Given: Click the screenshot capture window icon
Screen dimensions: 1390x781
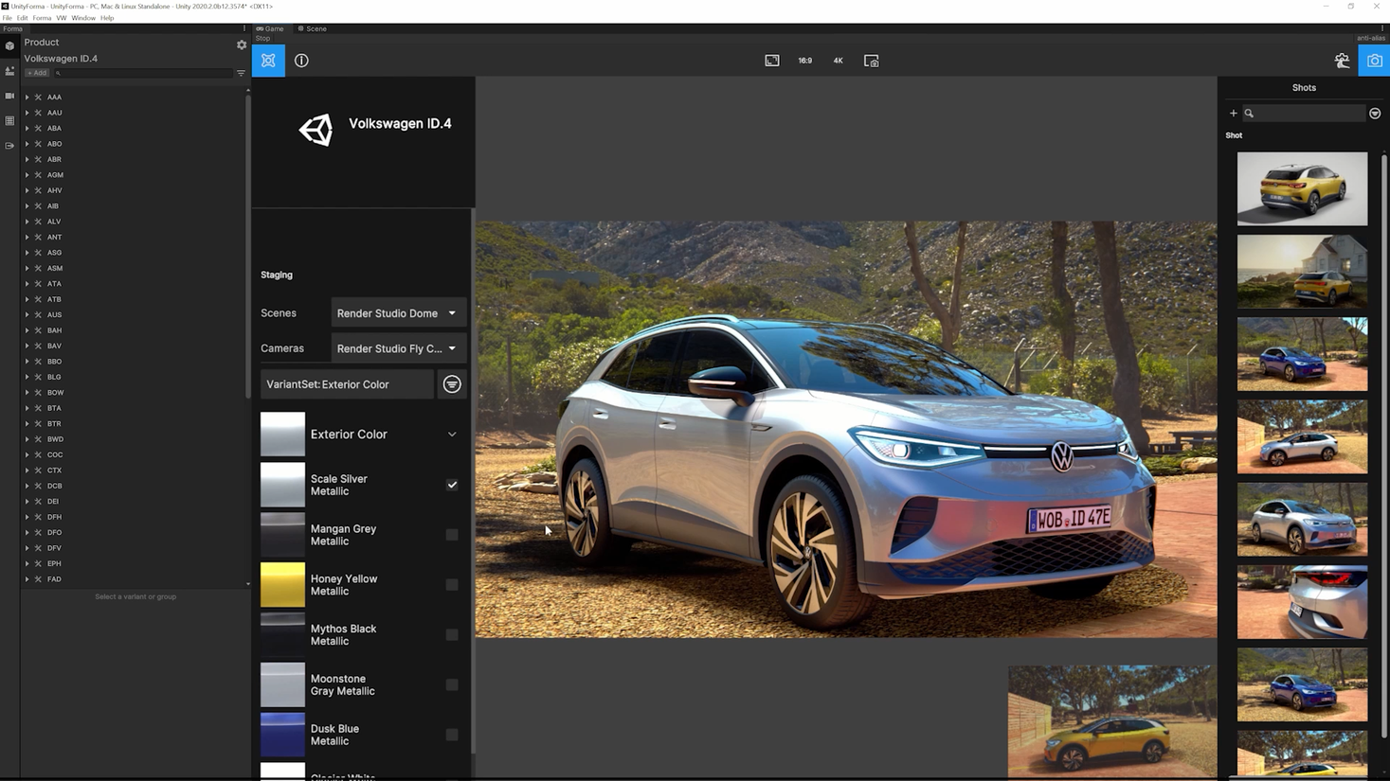Looking at the screenshot, I should tap(872, 61).
